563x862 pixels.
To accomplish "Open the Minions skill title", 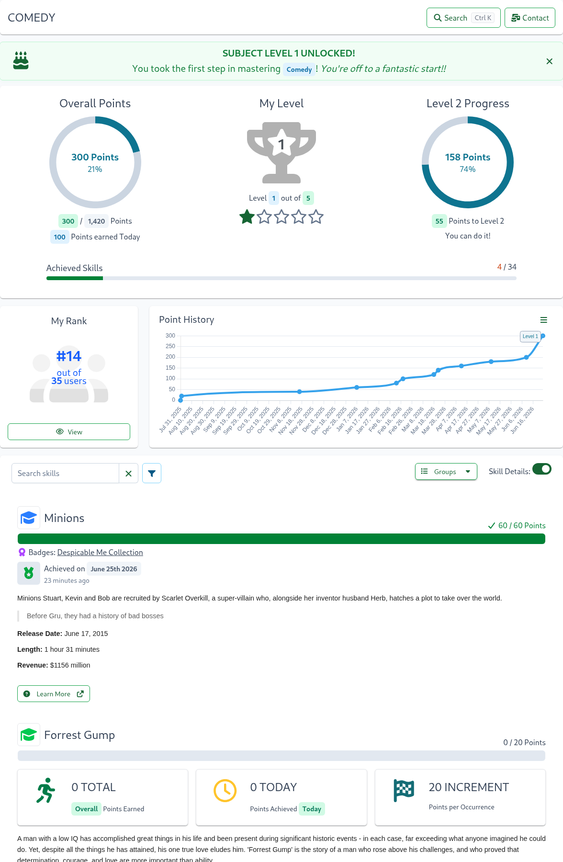I will click(x=64, y=518).
